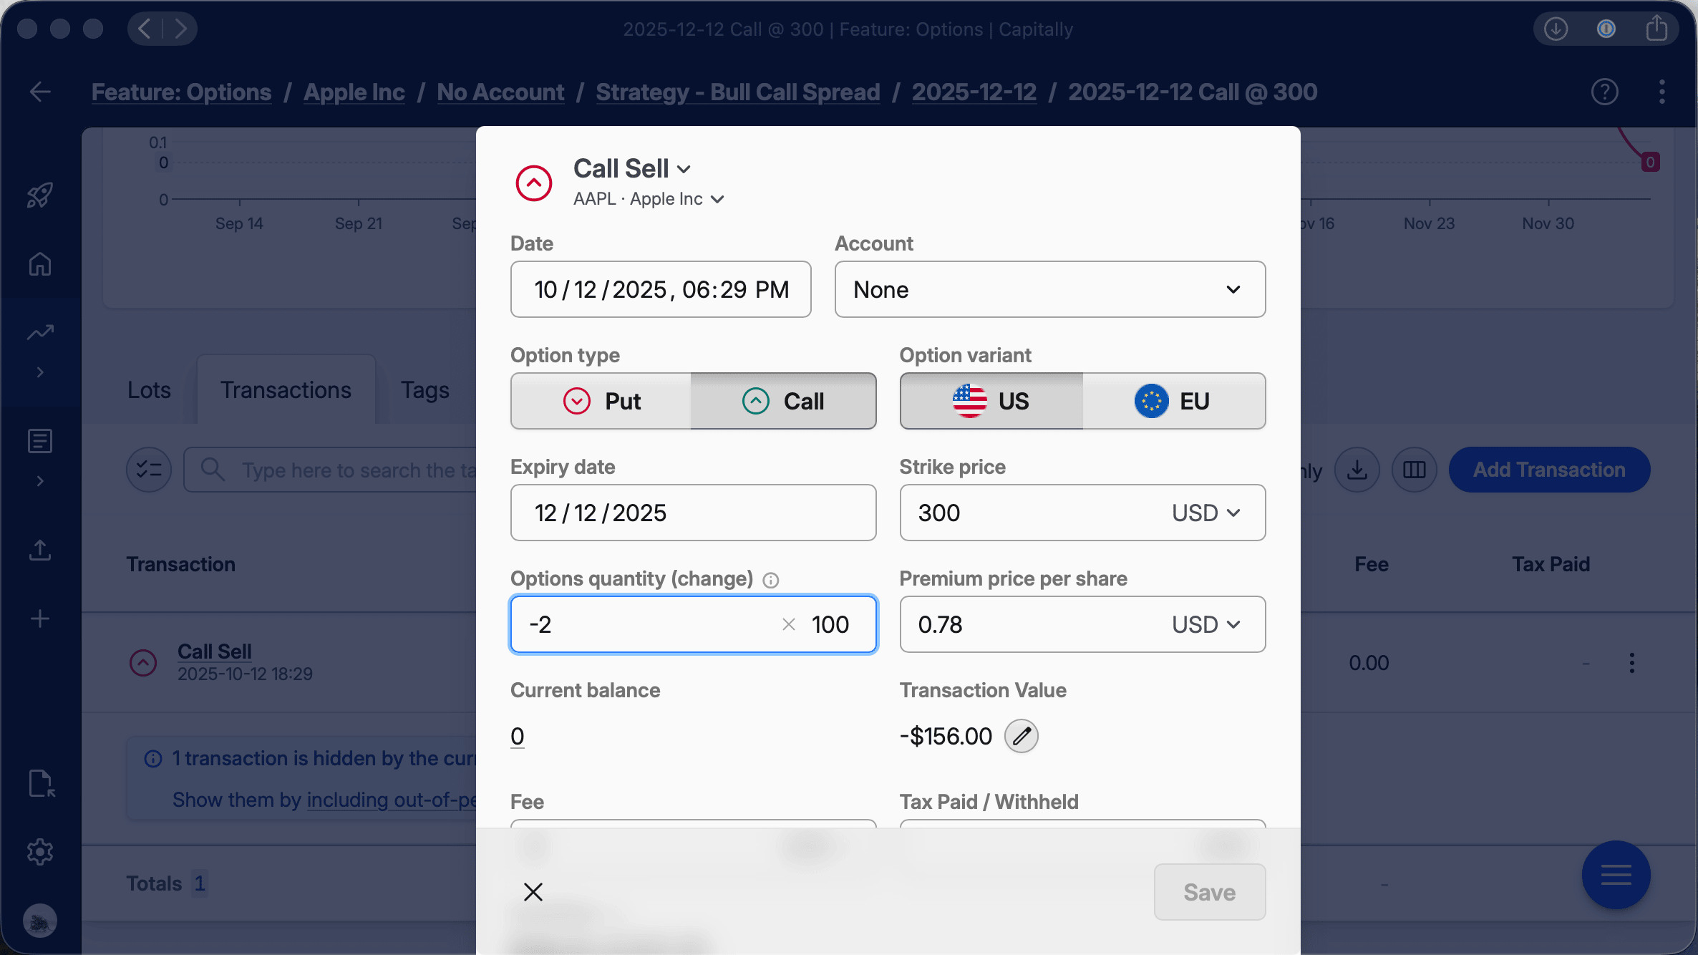Open the settings gear in the sidebar
Viewport: 1698px width, 955px height.
click(40, 852)
